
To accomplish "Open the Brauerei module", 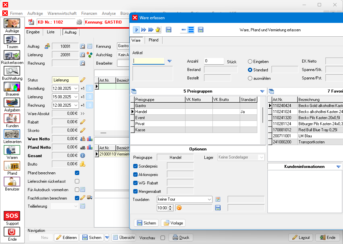I will click(12, 87).
